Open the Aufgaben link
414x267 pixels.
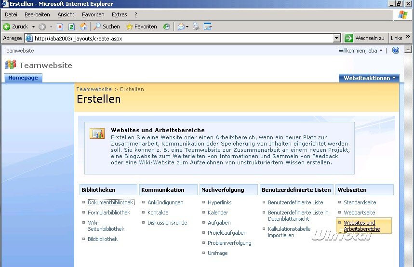pyautogui.click(x=219, y=223)
